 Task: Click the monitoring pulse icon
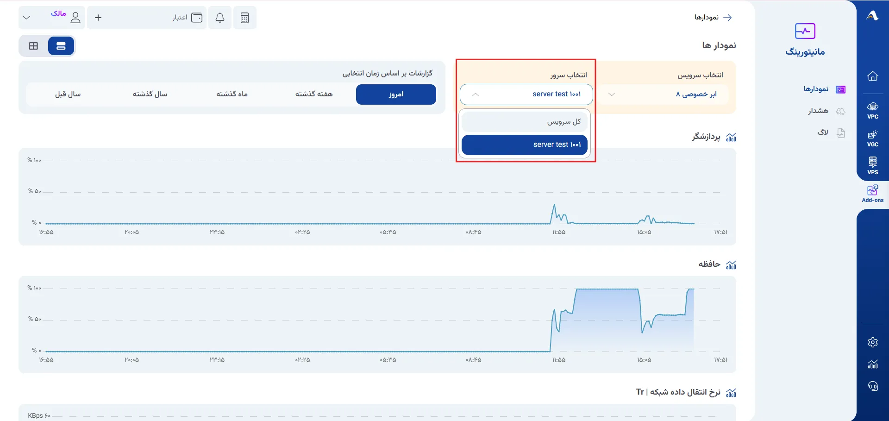[805, 31]
